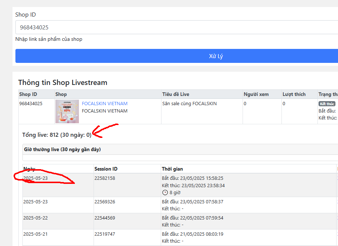Click date 2025-05-22 in the table
This screenshot has height=246, width=338.
point(35,218)
